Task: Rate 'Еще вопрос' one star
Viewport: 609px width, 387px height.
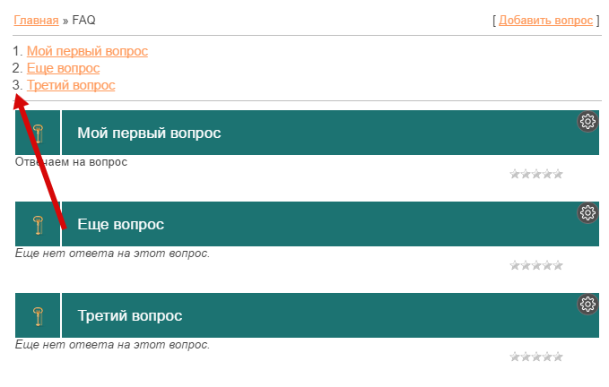Action: (515, 265)
